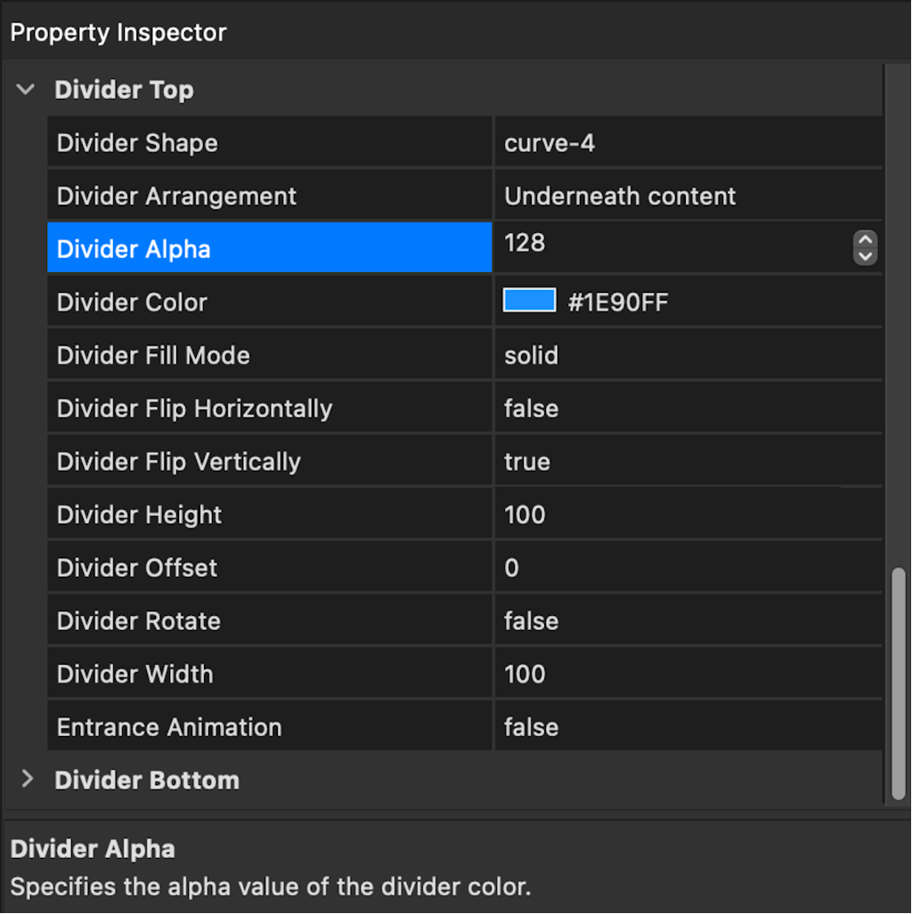This screenshot has height=914, width=912.
Task: Edit the Divider Offset value 0
Action: pos(688,567)
